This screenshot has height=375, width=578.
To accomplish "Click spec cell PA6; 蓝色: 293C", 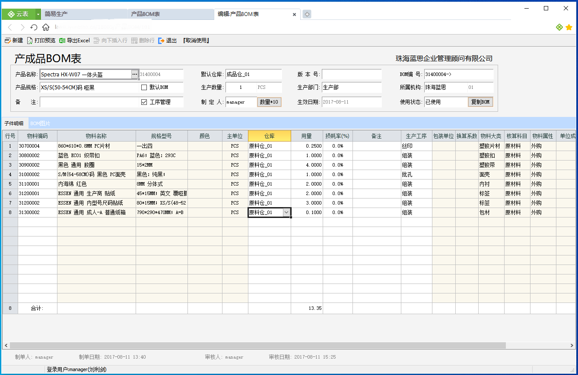I will click(x=162, y=155).
